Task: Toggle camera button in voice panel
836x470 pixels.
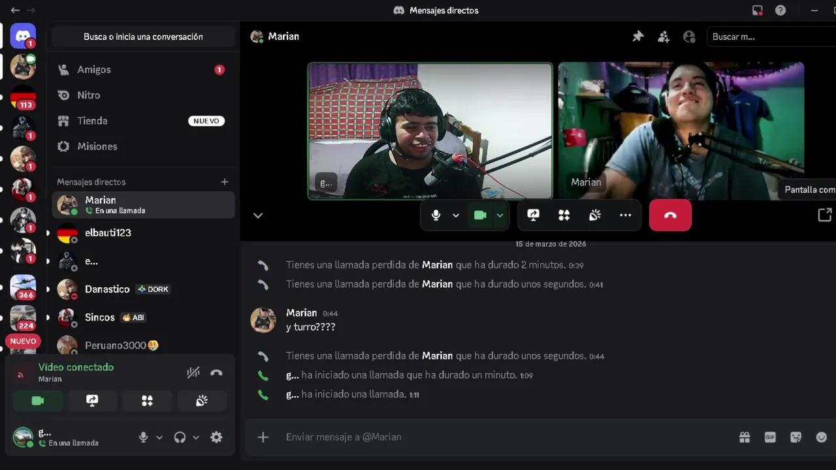Action: click(x=38, y=401)
